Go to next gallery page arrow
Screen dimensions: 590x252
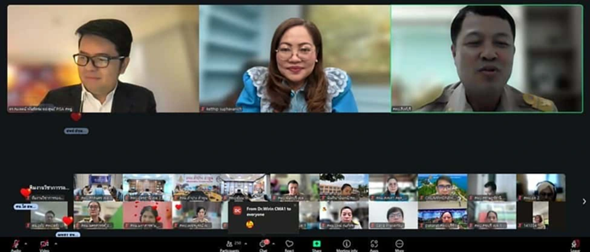(x=584, y=201)
